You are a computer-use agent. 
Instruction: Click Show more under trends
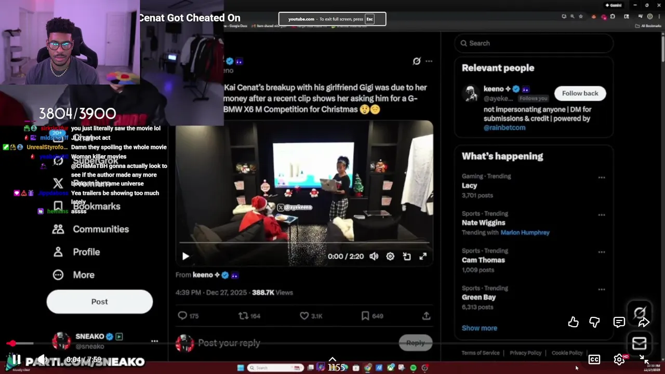point(480,328)
